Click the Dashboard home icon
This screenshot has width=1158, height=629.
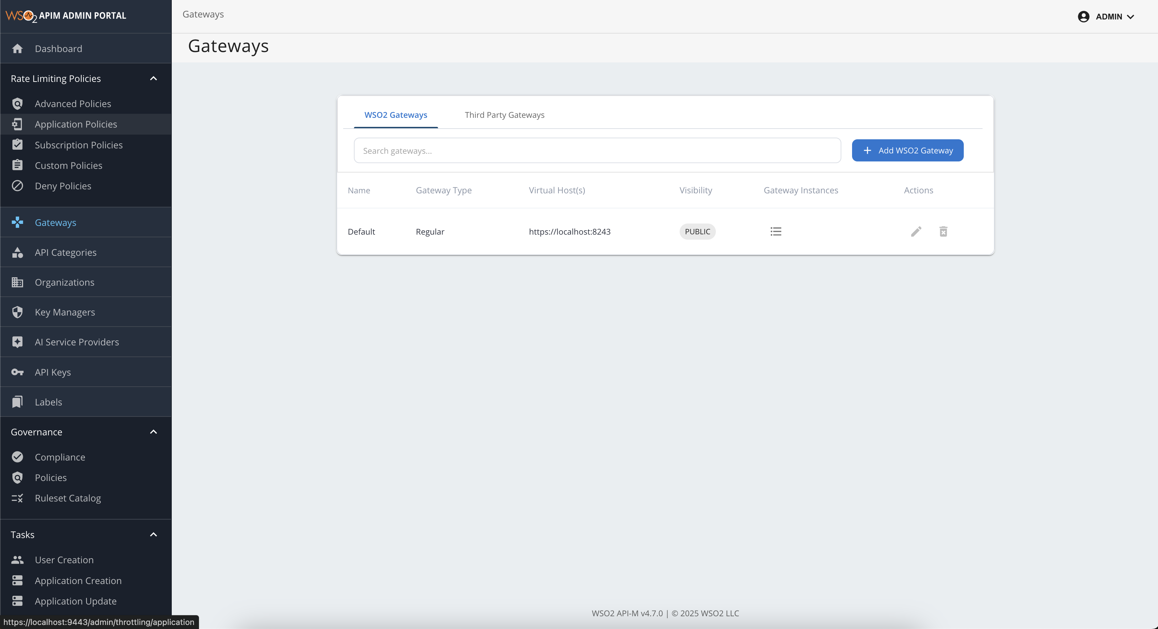pyautogui.click(x=17, y=49)
